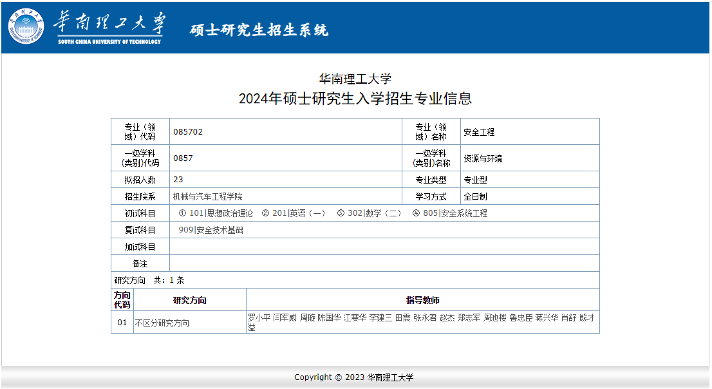The height and width of the screenshot is (389, 712).
Task: Click the discipline name 资源与环境
Action: [483, 158]
